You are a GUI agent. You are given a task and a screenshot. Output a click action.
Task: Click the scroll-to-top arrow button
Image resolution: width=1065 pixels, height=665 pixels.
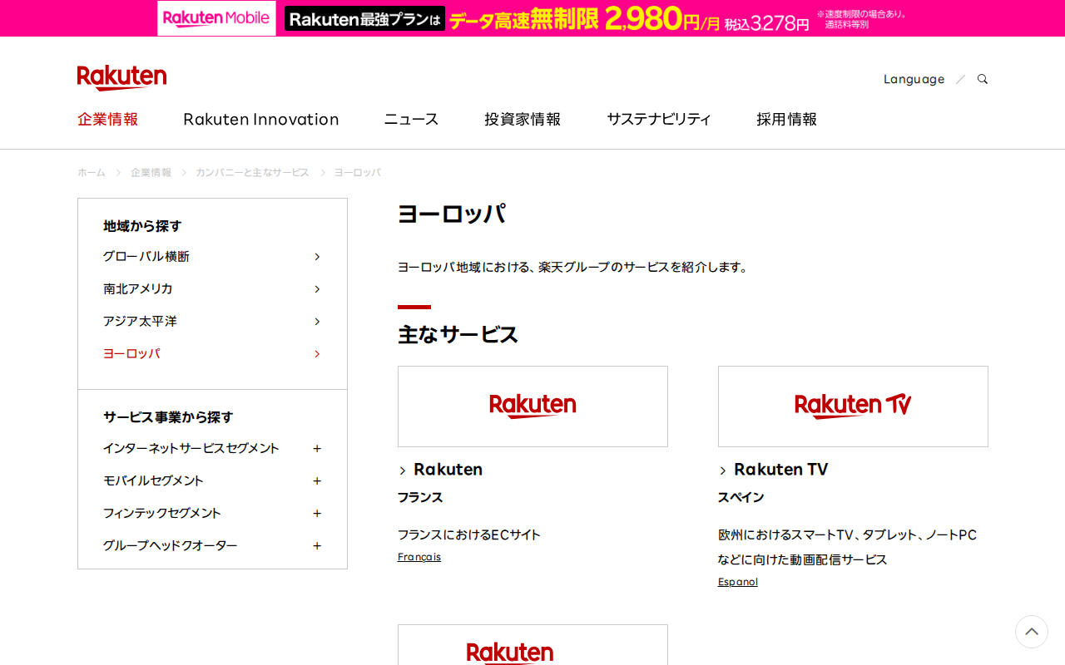pyautogui.click(x=1032, y=632)
